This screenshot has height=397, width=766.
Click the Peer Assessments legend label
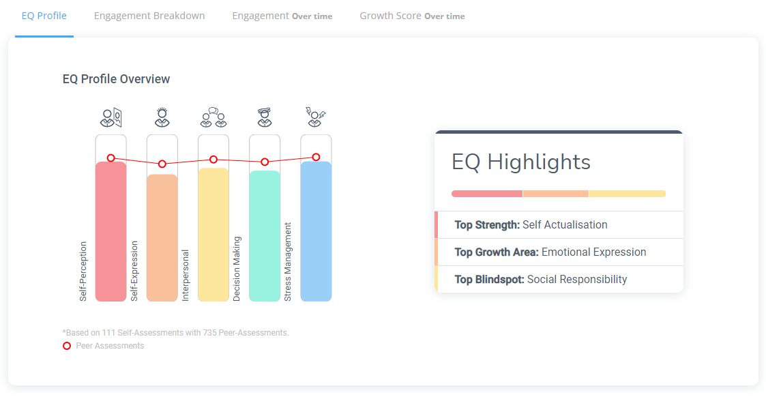[x=110, y=346]
